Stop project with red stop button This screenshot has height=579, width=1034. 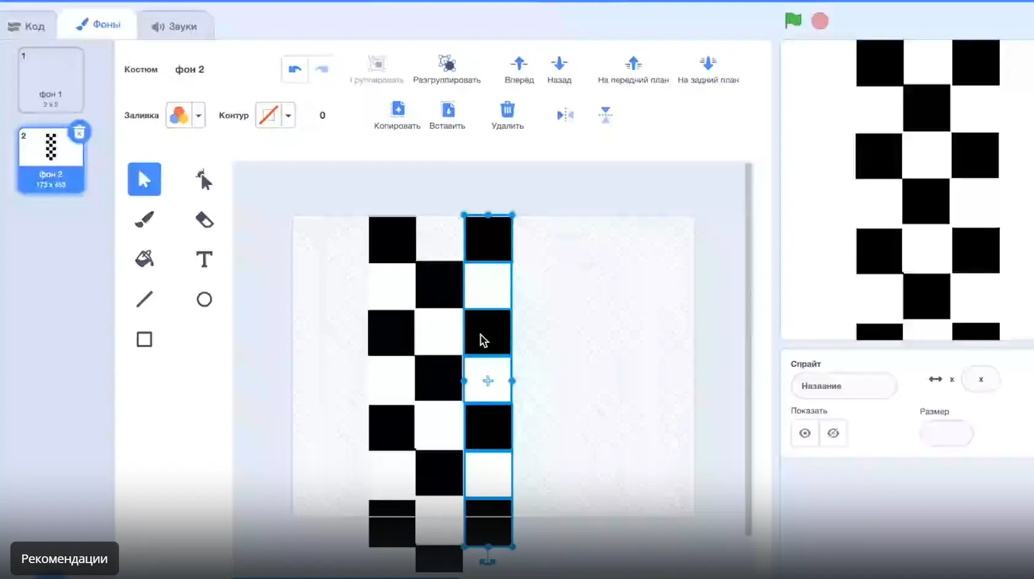click(820, 21)
